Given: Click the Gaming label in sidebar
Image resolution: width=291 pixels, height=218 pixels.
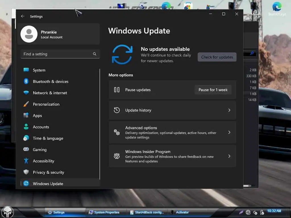Looking at the screenshot, I should pyautogui.click(x=40, y=150).
